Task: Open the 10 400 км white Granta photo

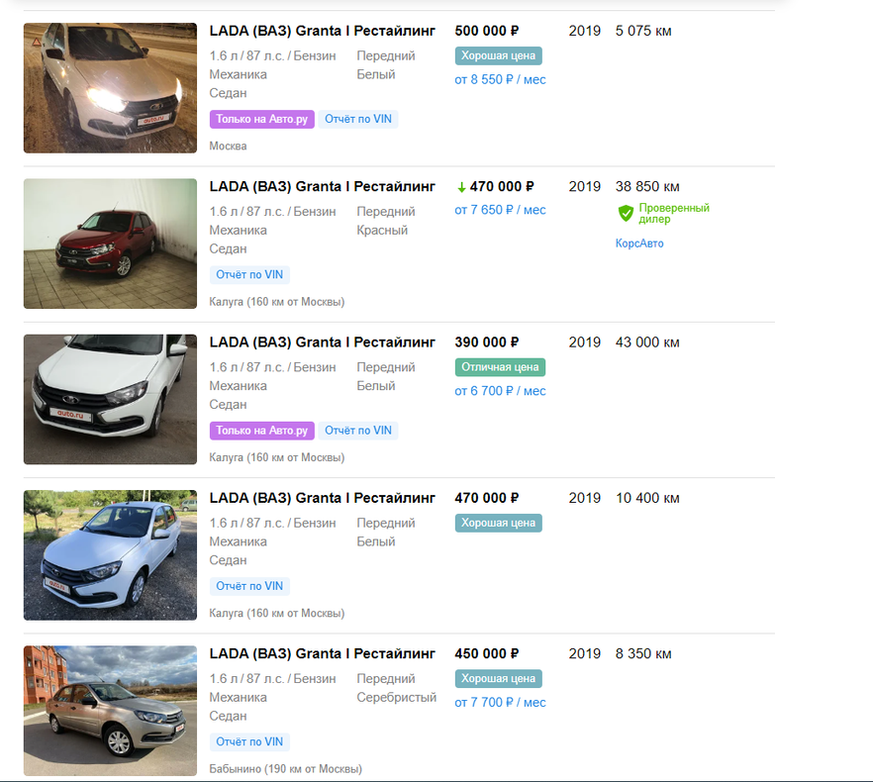Action: 110,555
